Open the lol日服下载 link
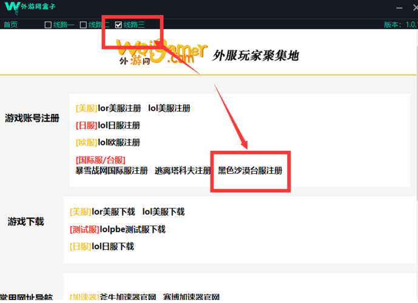The height and width of the screenshot is (303, 418). click(113, 247)
